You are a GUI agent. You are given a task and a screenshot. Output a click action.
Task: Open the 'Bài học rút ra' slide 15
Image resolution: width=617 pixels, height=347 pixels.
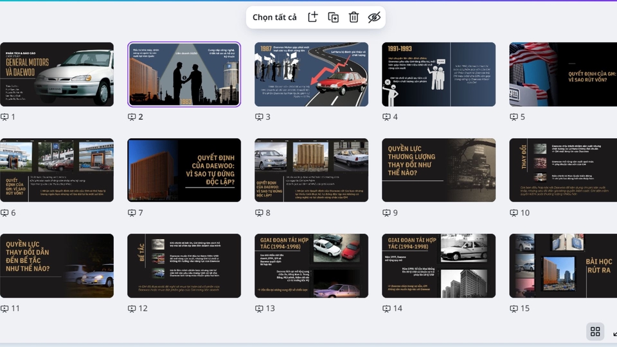(563, 266)
